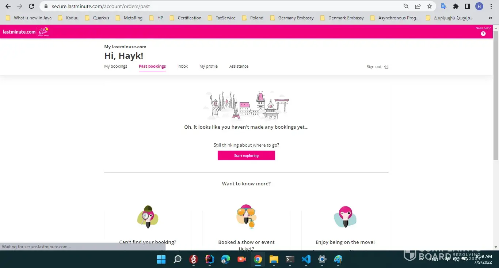The height and width of the screenshot is (268, 499).
Task: Toggle the Chrome side panel icon
Action: click(467, 6)
